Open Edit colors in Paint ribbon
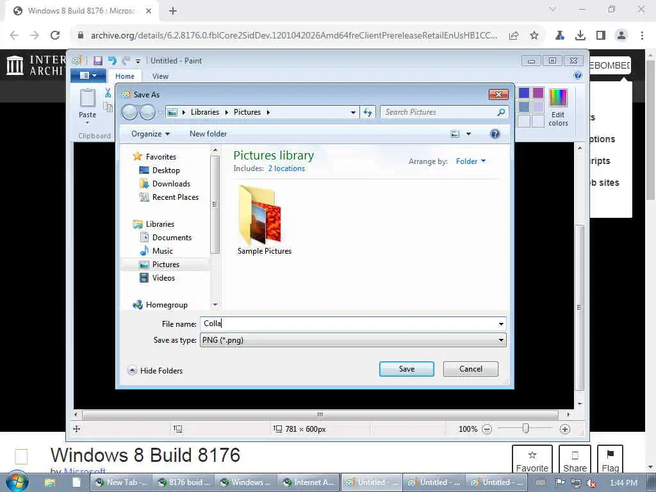The width and height of the screenshot is (656, 492). pyautogui.click(x=558, y=108)
